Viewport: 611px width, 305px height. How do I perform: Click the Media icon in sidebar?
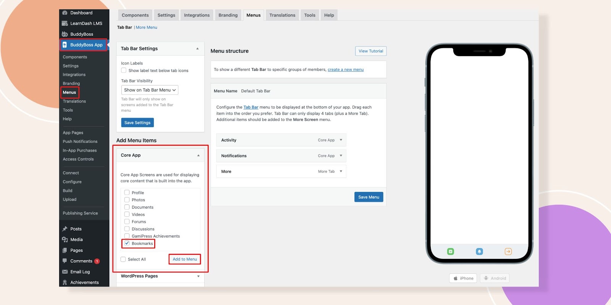click(65, 239)
